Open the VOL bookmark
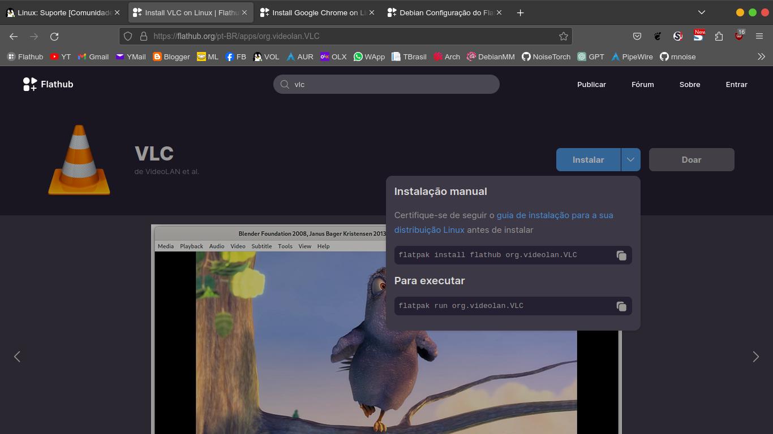This screenshot has height=434, width=773. (267, 57)
